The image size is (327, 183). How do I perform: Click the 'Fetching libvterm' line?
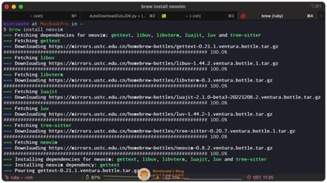(x=33, y=75)
